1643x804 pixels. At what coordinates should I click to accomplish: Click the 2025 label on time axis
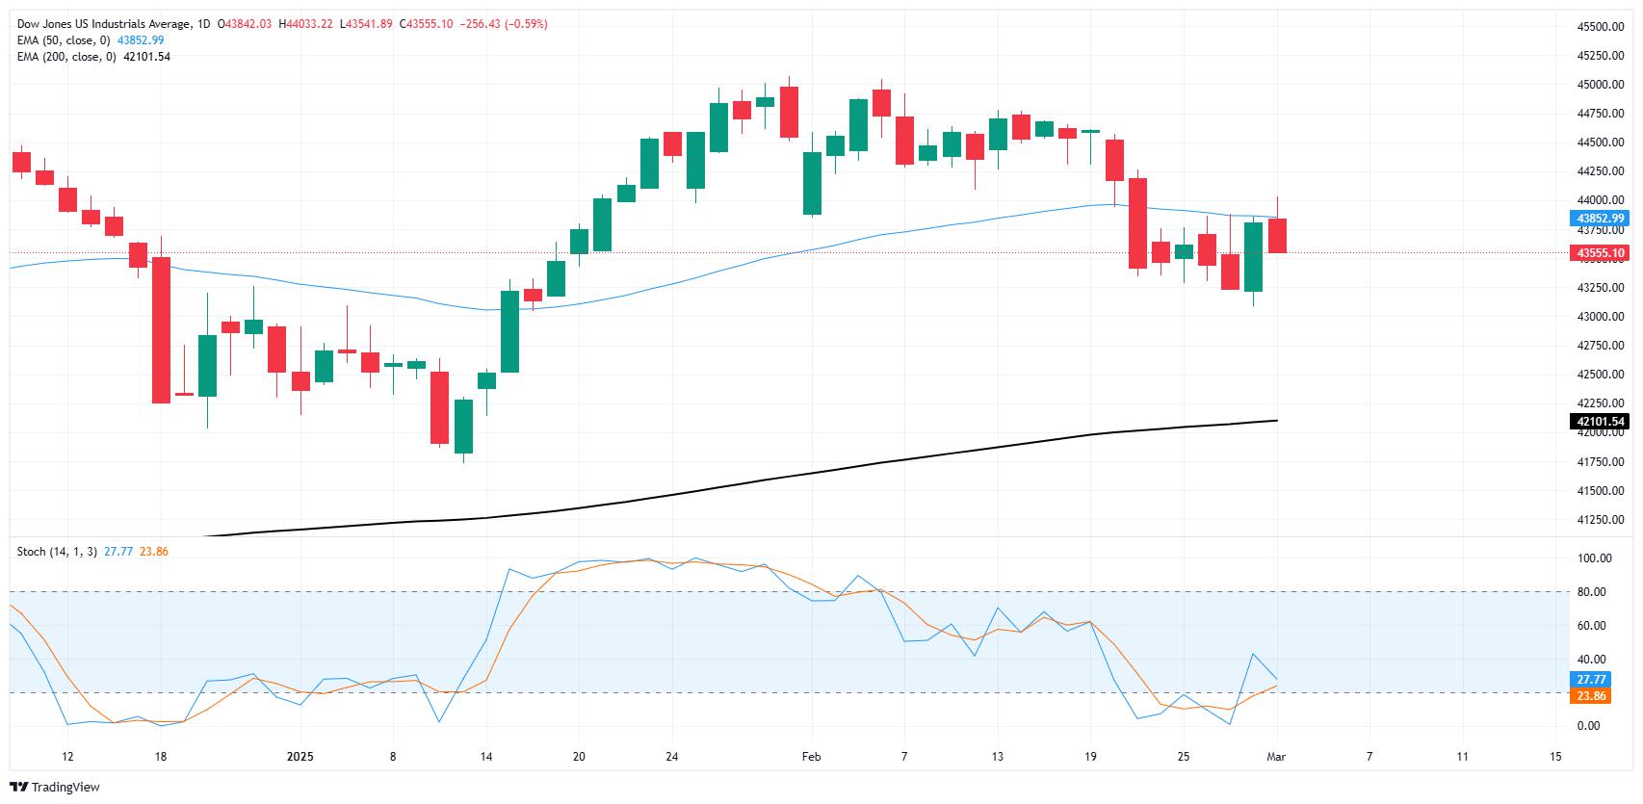[x=300, y=757]
